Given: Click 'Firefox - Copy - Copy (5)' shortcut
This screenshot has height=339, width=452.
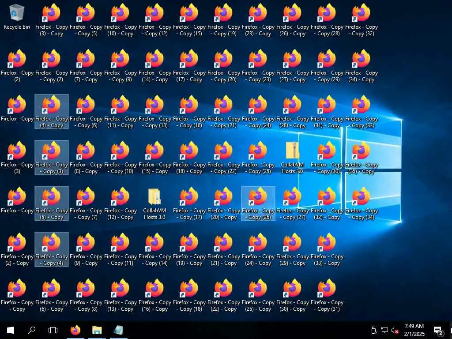Looking at the screenshot, I should click(x=86, y=20).
